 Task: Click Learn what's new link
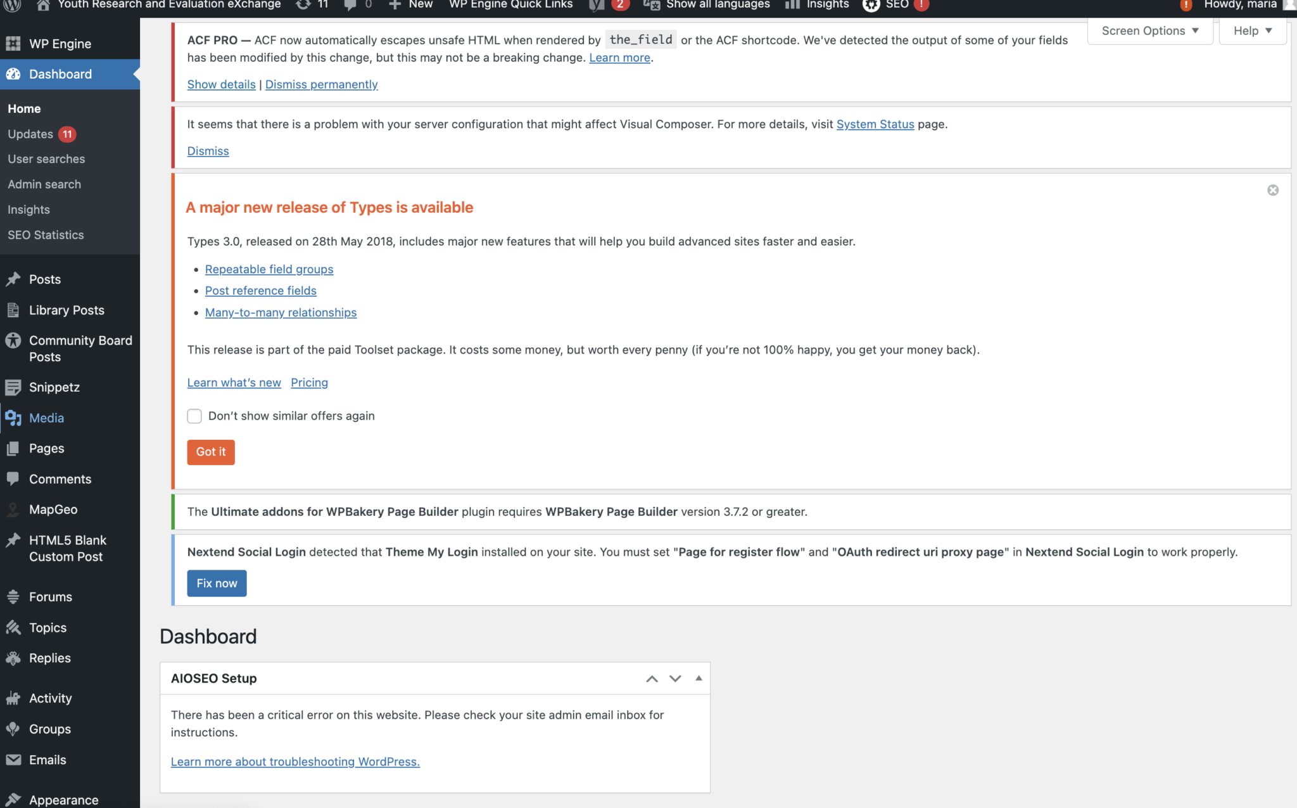click(x=234, y=383)
